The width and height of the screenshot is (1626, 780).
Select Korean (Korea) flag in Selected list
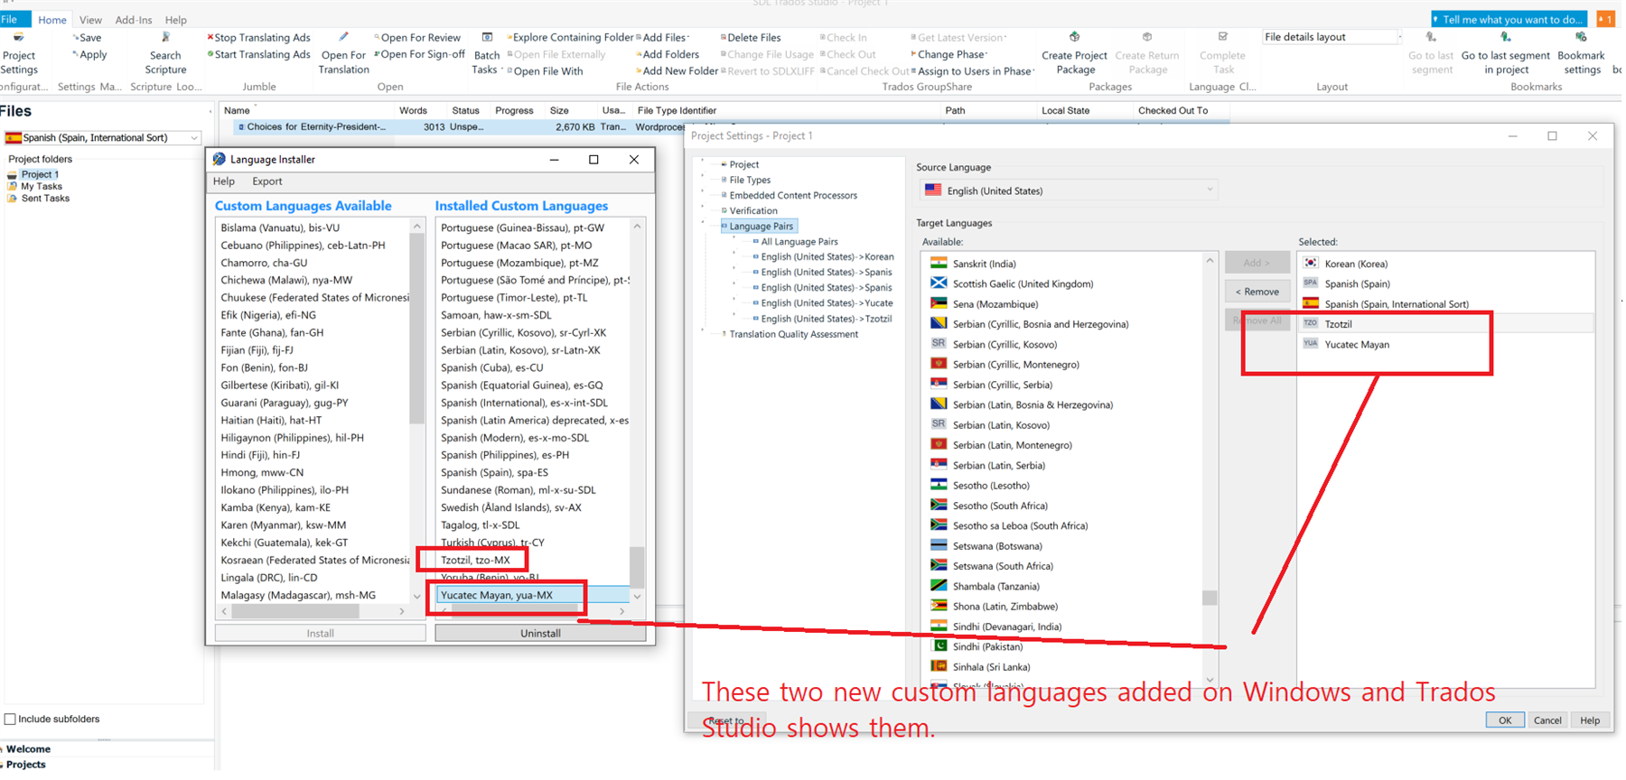[x=1310, y=264]
